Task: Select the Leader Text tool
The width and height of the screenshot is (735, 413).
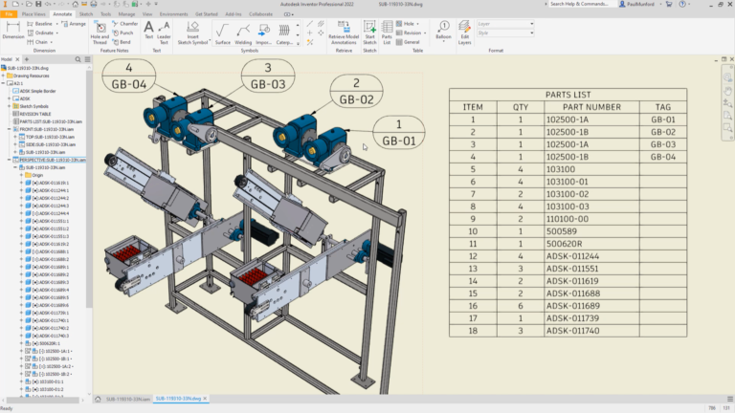Action: click(164, 33)
